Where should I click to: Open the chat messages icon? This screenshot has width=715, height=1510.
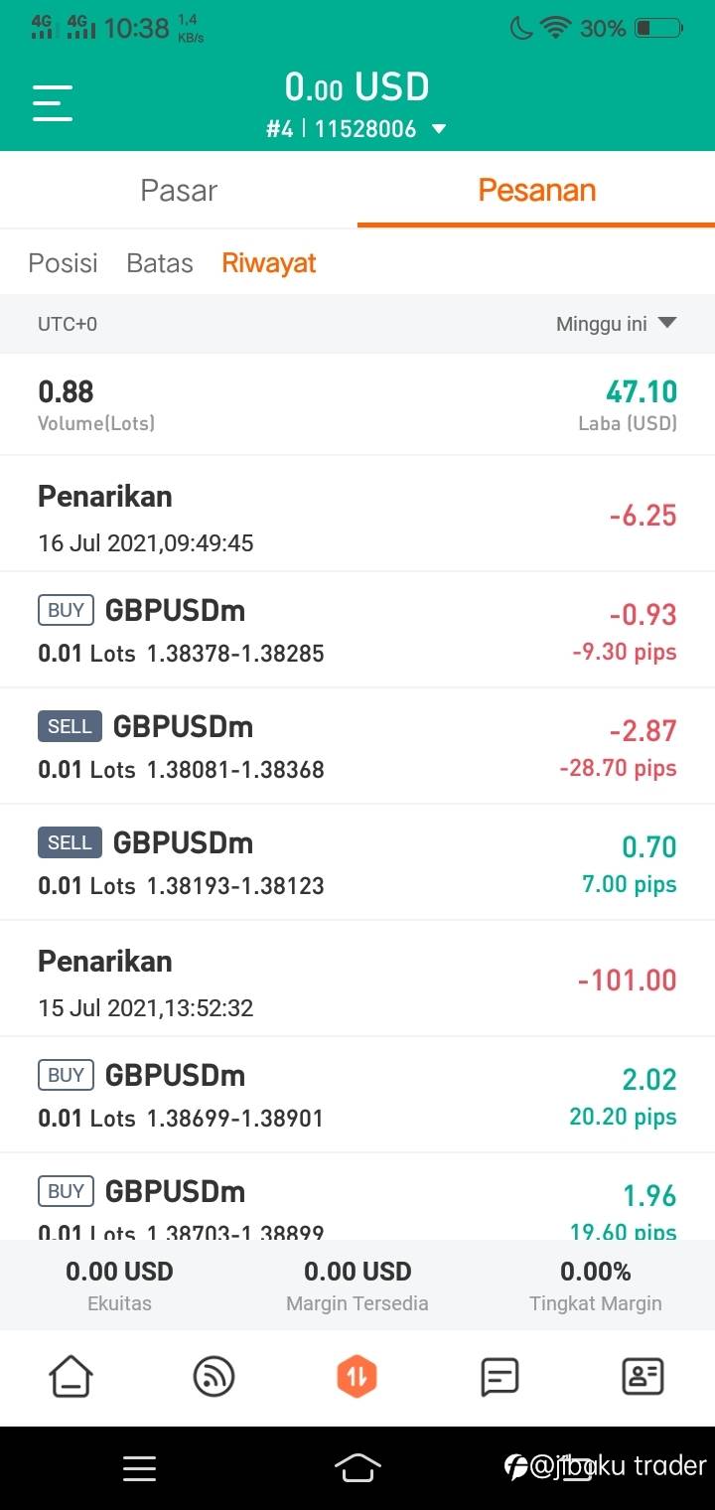pyautogui.click(x=500, y=1377)
